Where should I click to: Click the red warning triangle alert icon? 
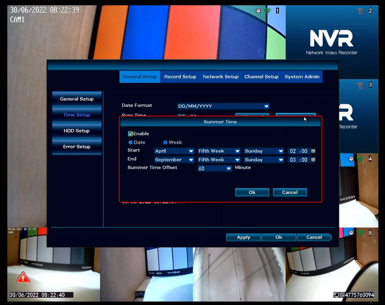tap(23, 277)
